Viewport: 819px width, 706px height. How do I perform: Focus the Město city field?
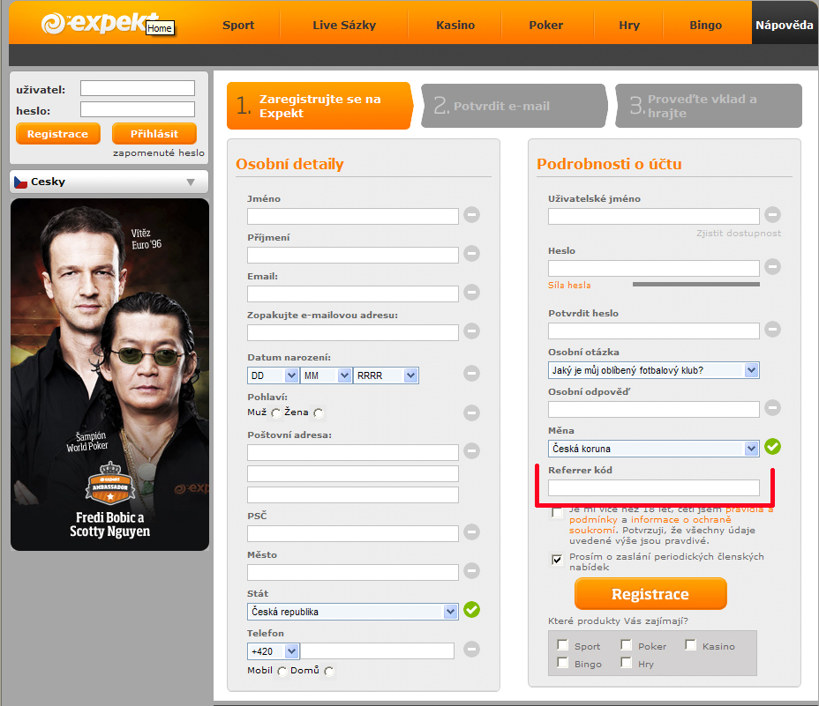tap(352, 572)
